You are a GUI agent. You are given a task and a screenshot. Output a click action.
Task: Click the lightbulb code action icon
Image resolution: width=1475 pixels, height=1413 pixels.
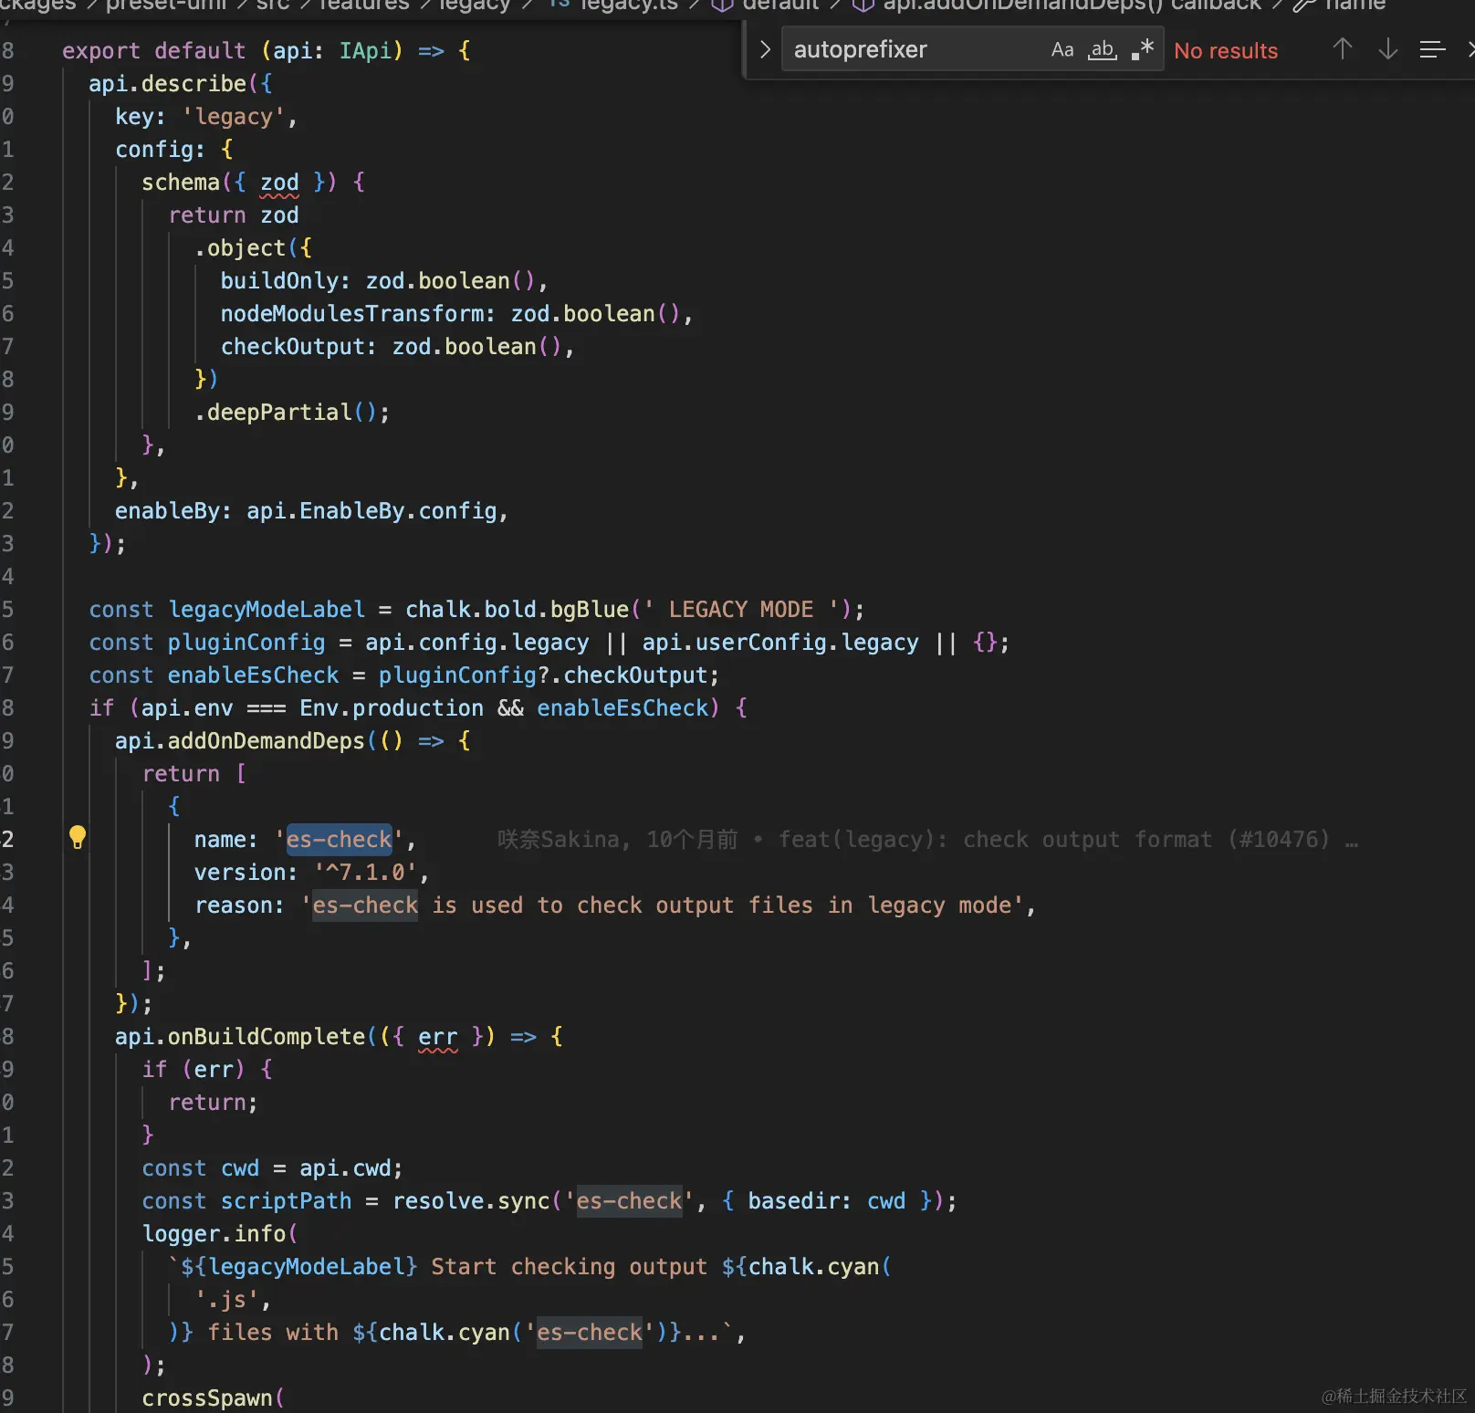pos(78,837)
